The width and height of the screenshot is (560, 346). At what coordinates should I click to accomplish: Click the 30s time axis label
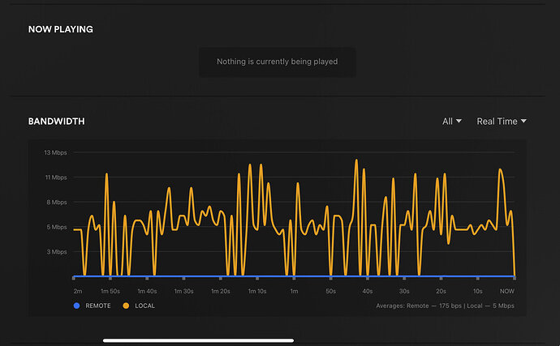(404, 291)
